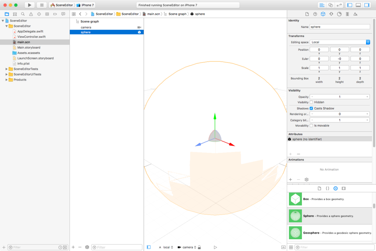Select sphere (no identifier) attribute row

tap(329, 139)
